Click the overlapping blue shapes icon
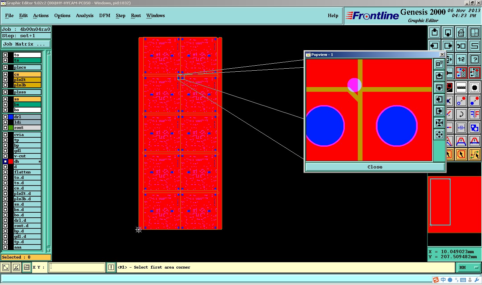This screenshot has width=482, height=285. pyautogui.click(x=475, y=128)
